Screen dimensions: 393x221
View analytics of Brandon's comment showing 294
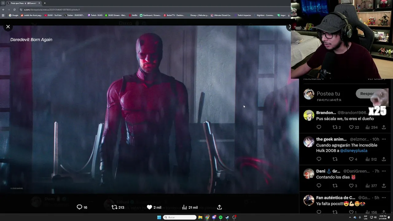(371, 127)
